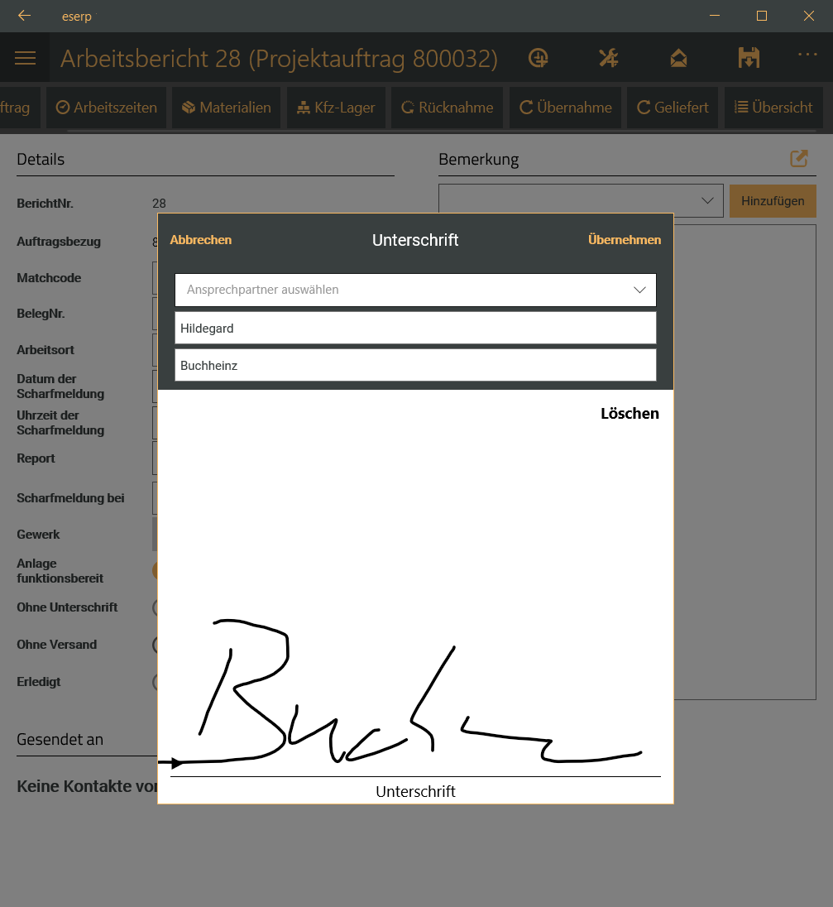
Task: Select the Kfz-Lager tab
Action: point(336,108)
